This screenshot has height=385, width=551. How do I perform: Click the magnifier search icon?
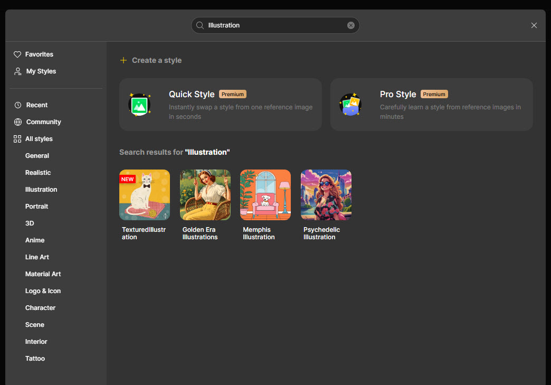pos(200,25)
